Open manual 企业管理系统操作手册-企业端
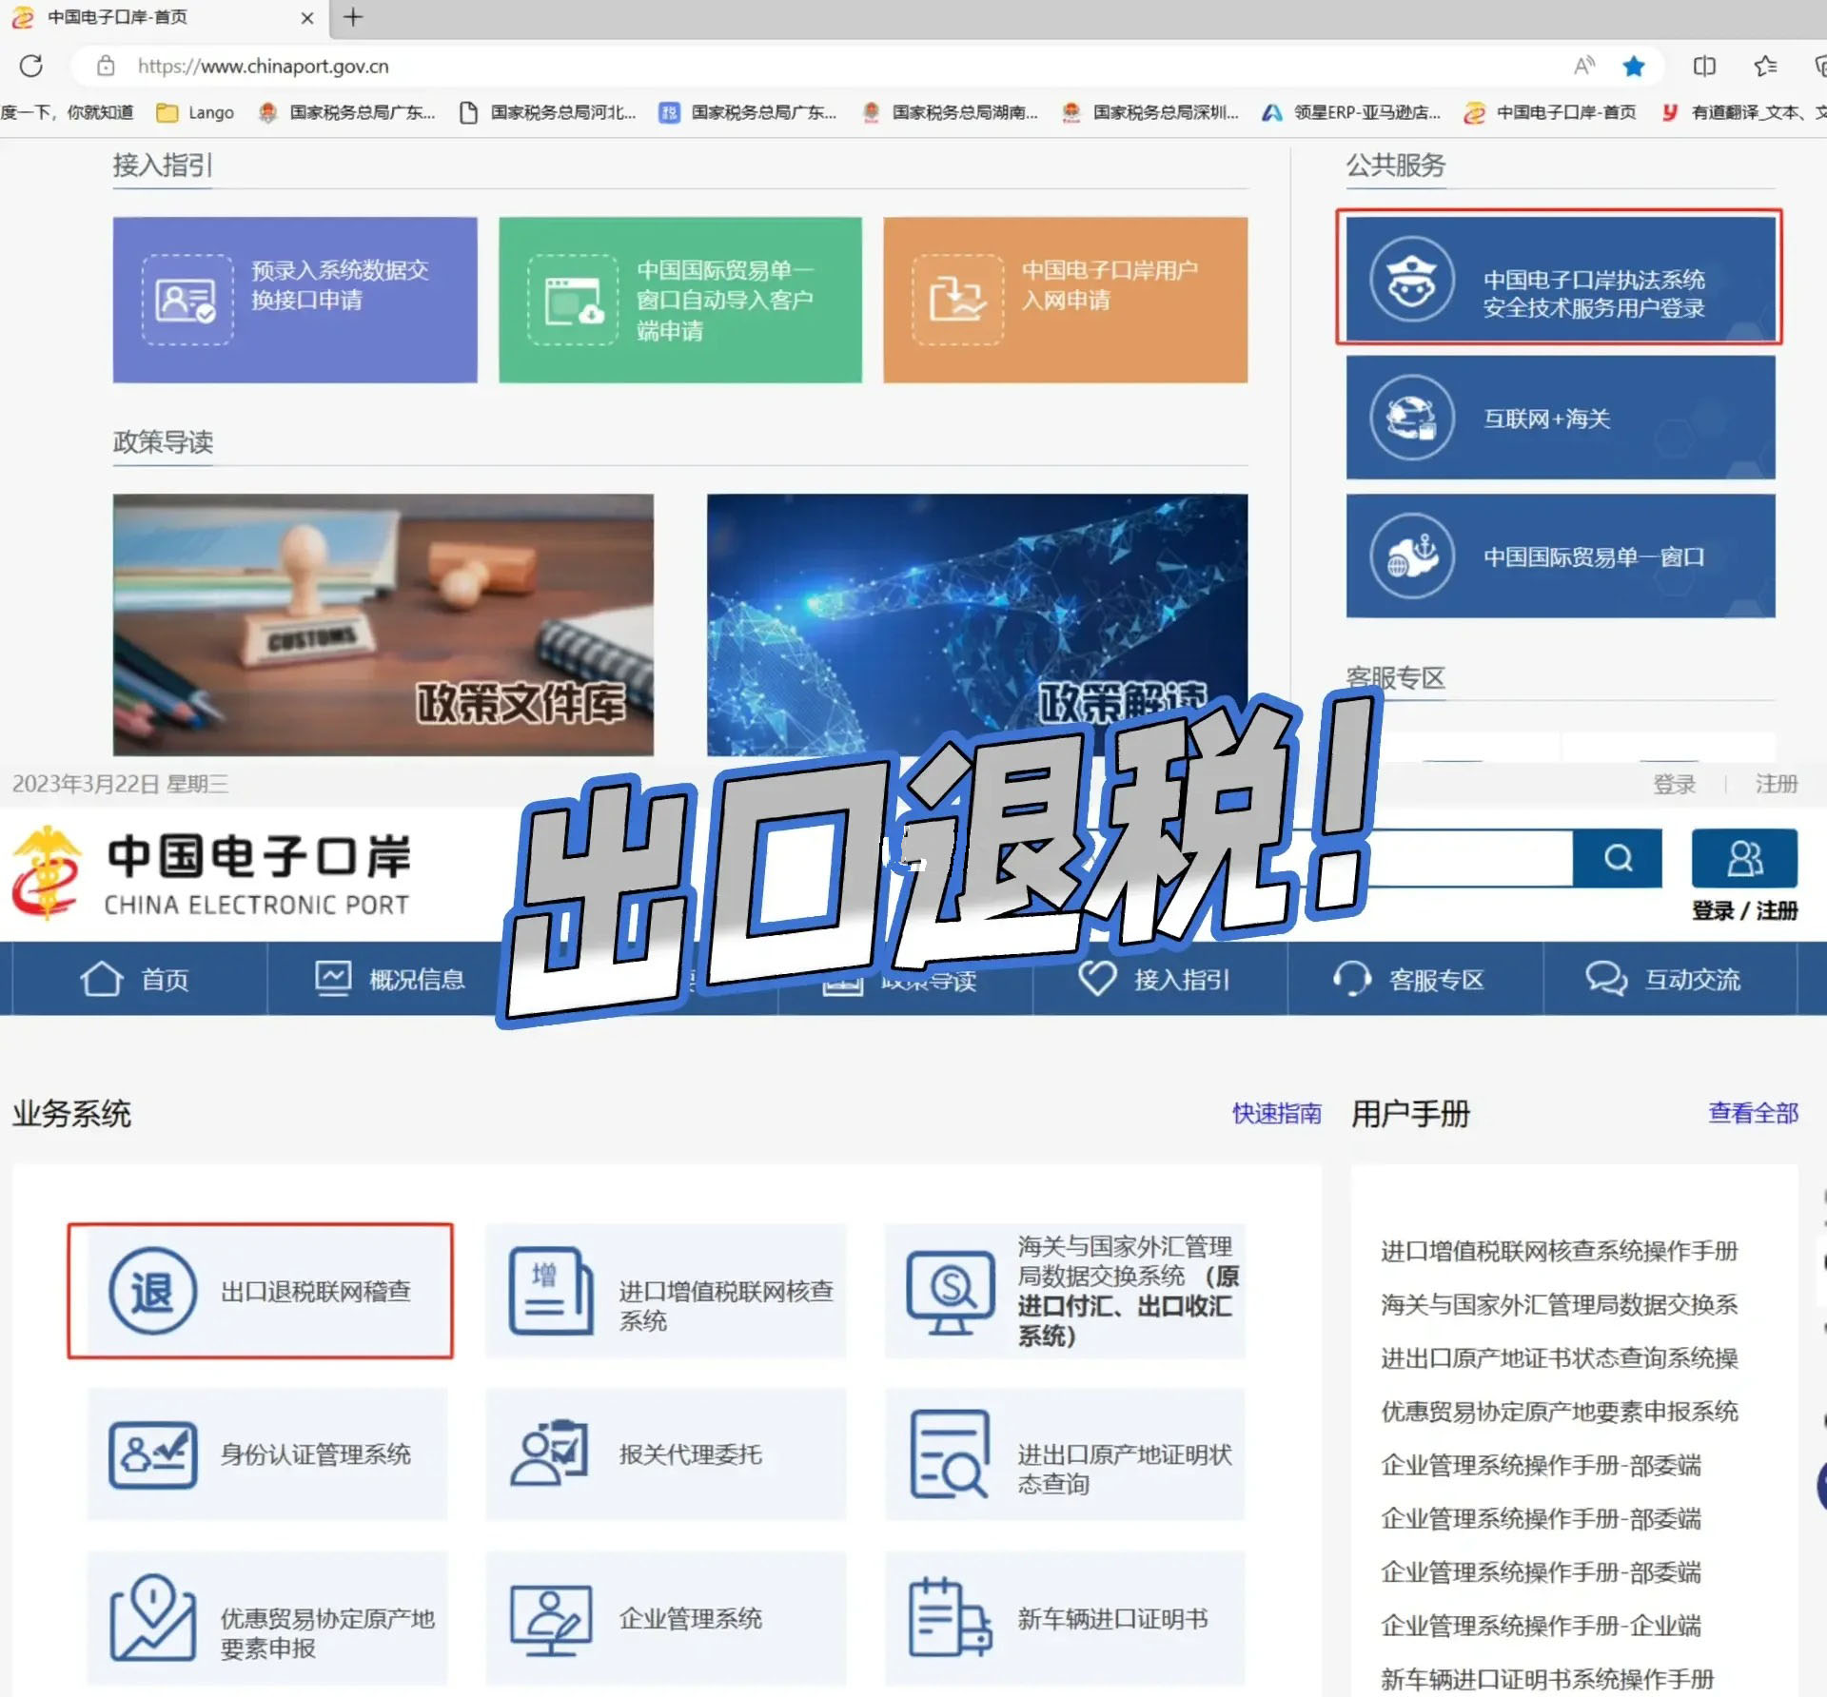1827x1697 pixels. [1541, 1626]
